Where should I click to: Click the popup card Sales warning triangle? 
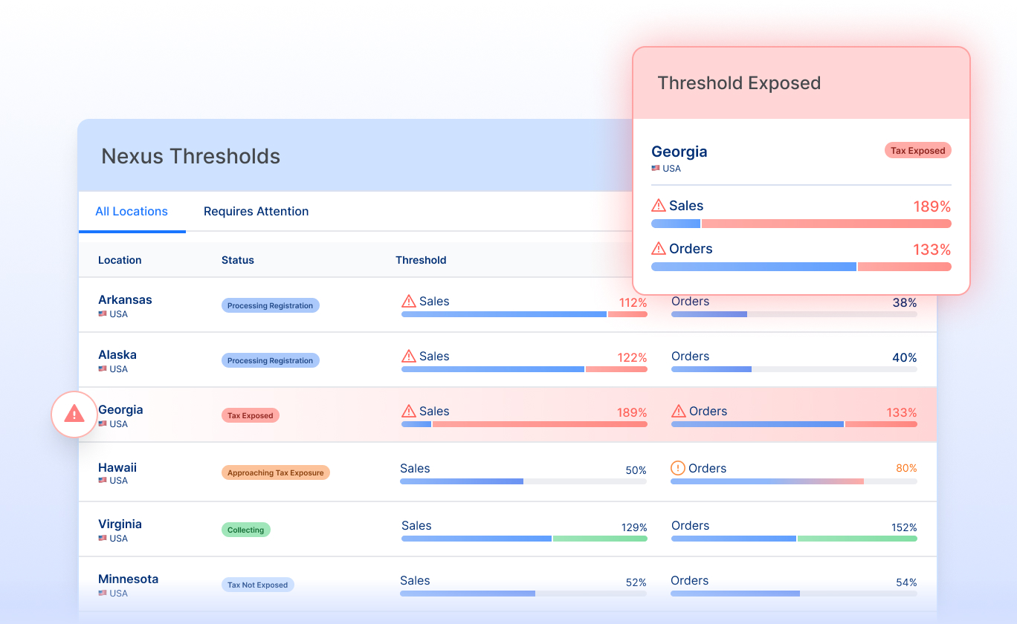pos(659,206)
